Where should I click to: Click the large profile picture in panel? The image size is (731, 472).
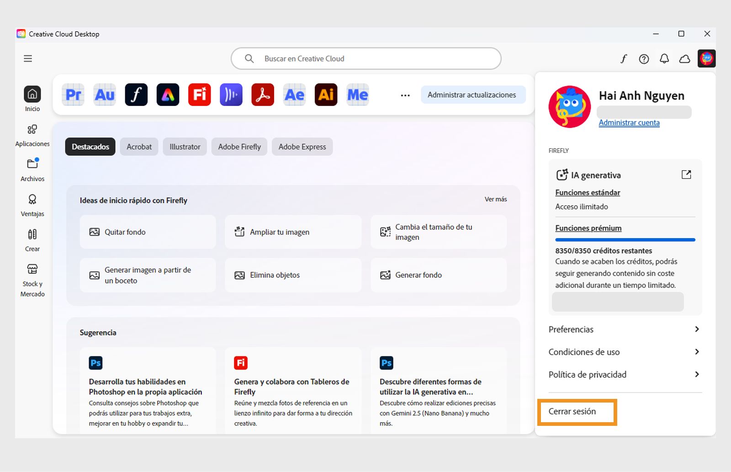569,107
